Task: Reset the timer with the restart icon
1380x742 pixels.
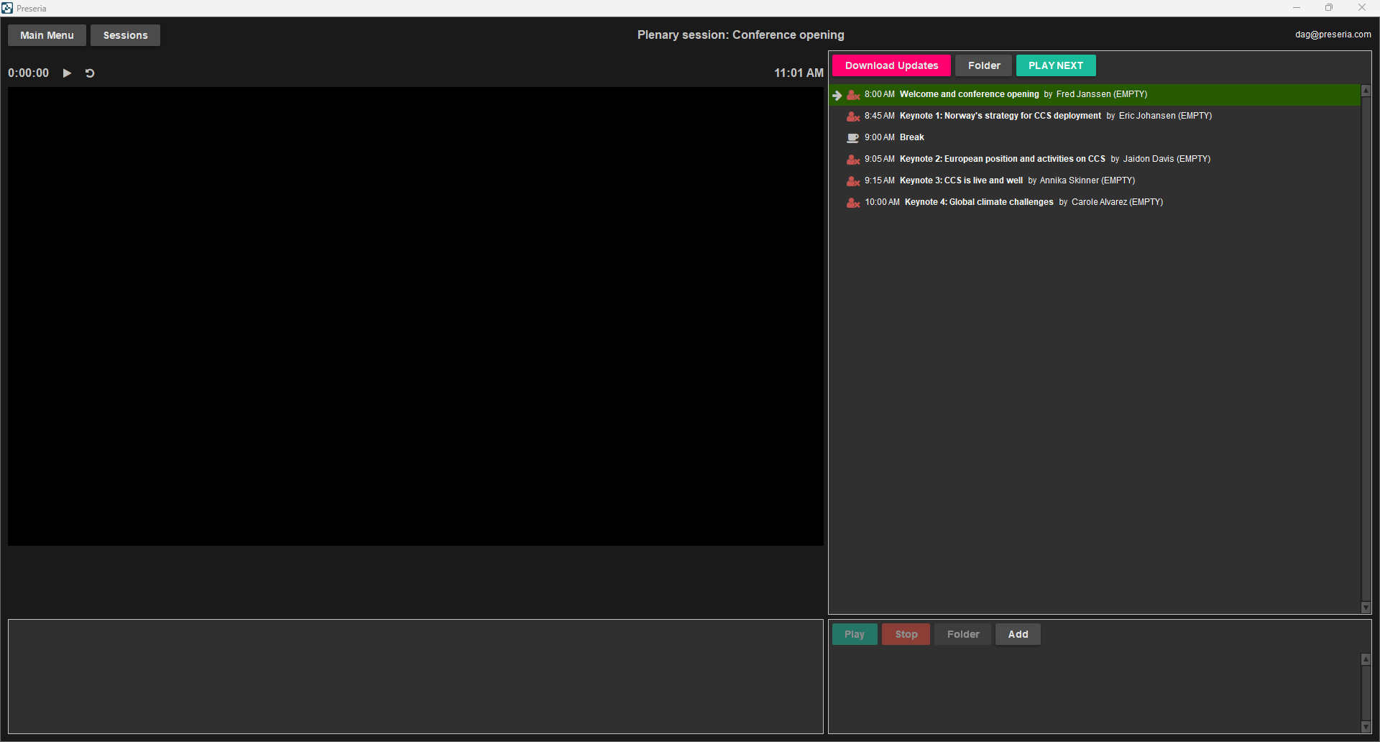Action: (90, 73)
